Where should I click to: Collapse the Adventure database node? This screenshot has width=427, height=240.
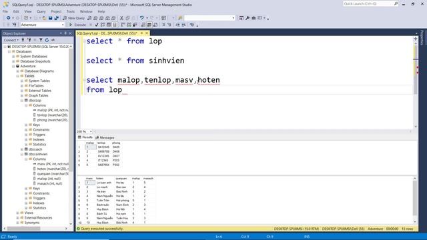pos(13,66)
